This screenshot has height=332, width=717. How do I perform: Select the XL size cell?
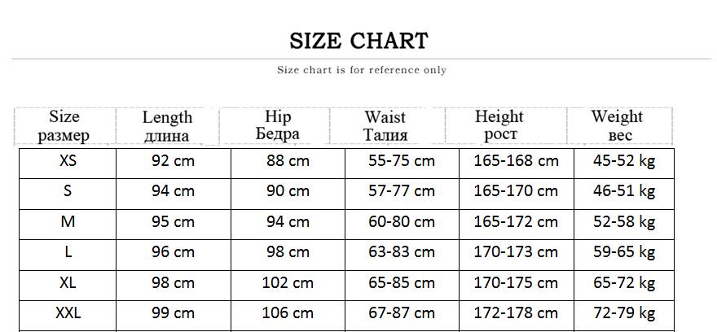point(68,283)
